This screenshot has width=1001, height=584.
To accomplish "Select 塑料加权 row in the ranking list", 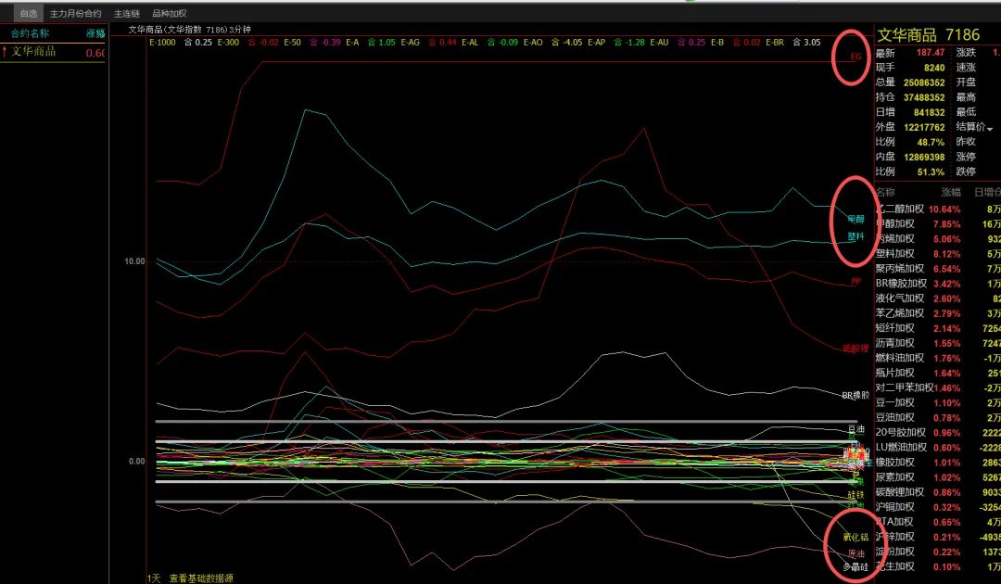I will pos(938,253).
